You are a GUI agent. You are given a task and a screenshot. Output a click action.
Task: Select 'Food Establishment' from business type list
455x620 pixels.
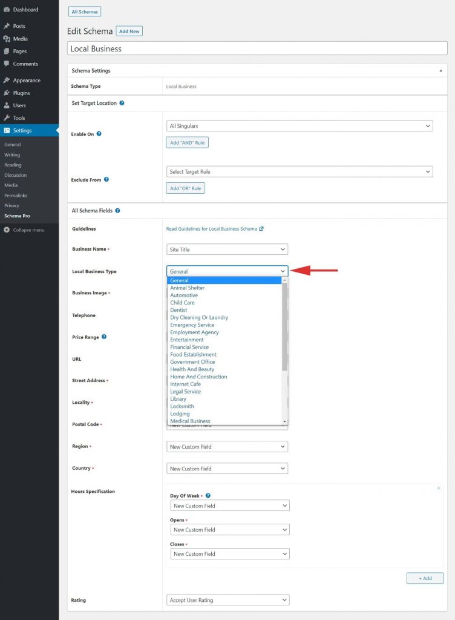(x=193, y=354)
